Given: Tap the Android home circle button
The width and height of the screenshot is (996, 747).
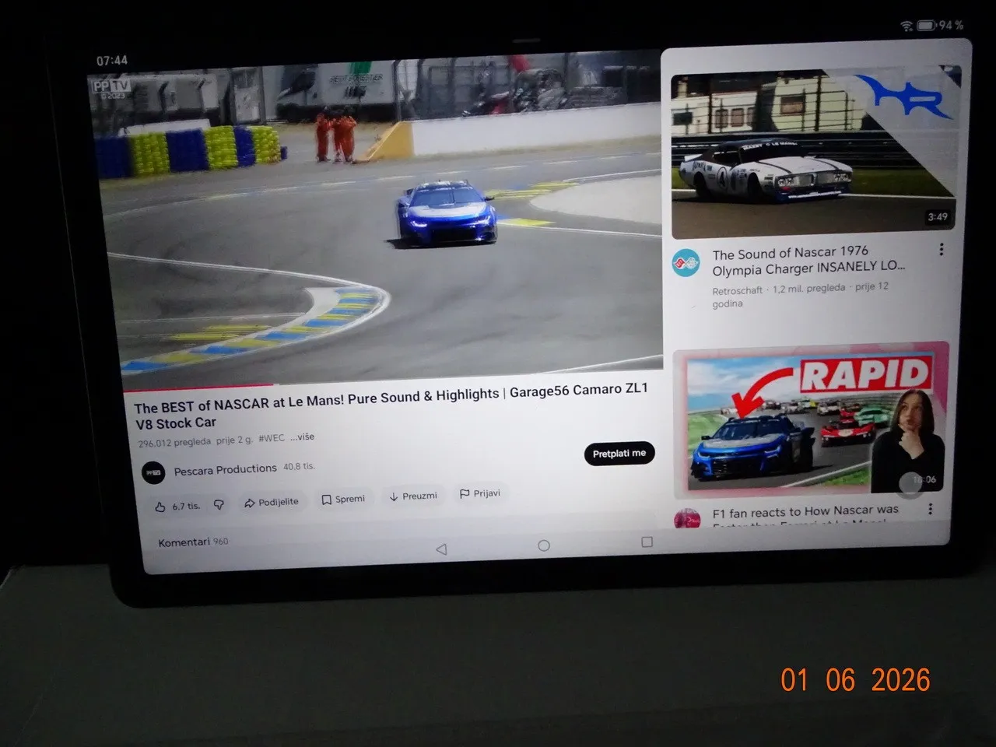Looking at the screenshot, I should 544,545.
